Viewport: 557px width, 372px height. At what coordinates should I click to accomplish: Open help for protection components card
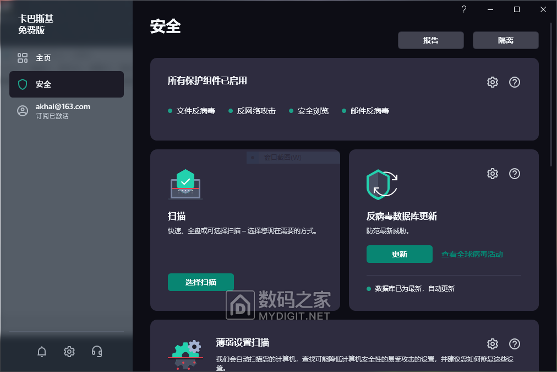pos(515,82)
